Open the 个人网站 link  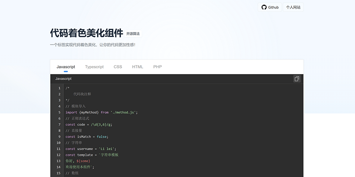pos(293,7)
